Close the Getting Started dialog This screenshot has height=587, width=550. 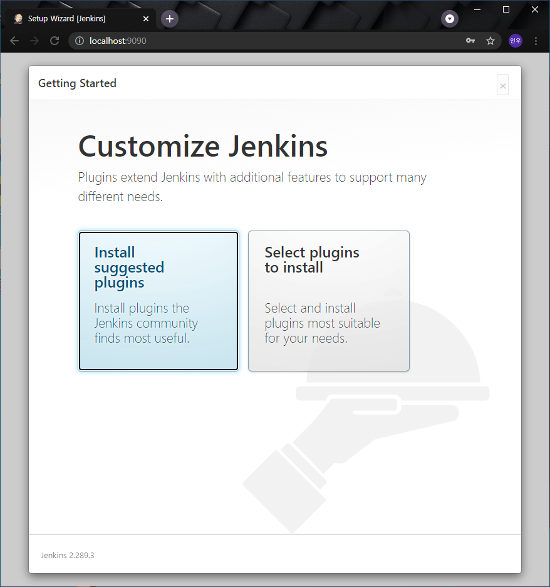click(x=502, y=86)
